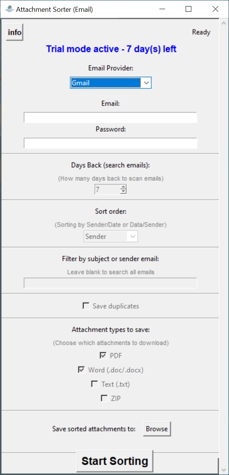The height and width of the screenshot is (475, 229).
Task: Toggle the Word (.doc/.docx) checkbox
Action: tap(81, 370)
